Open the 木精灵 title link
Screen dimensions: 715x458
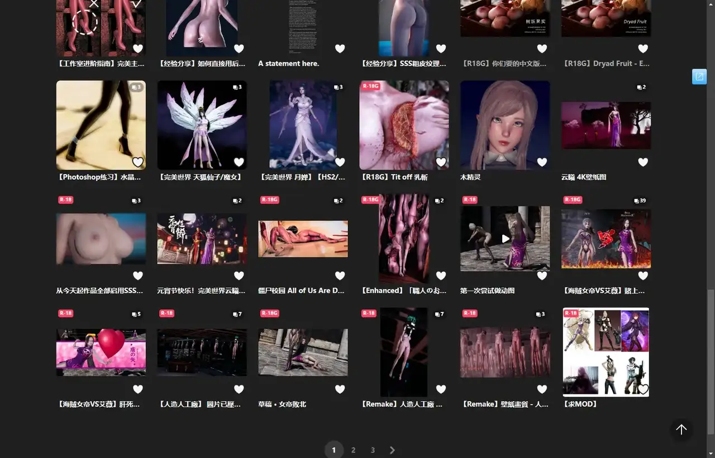click(x=470, y=177)
